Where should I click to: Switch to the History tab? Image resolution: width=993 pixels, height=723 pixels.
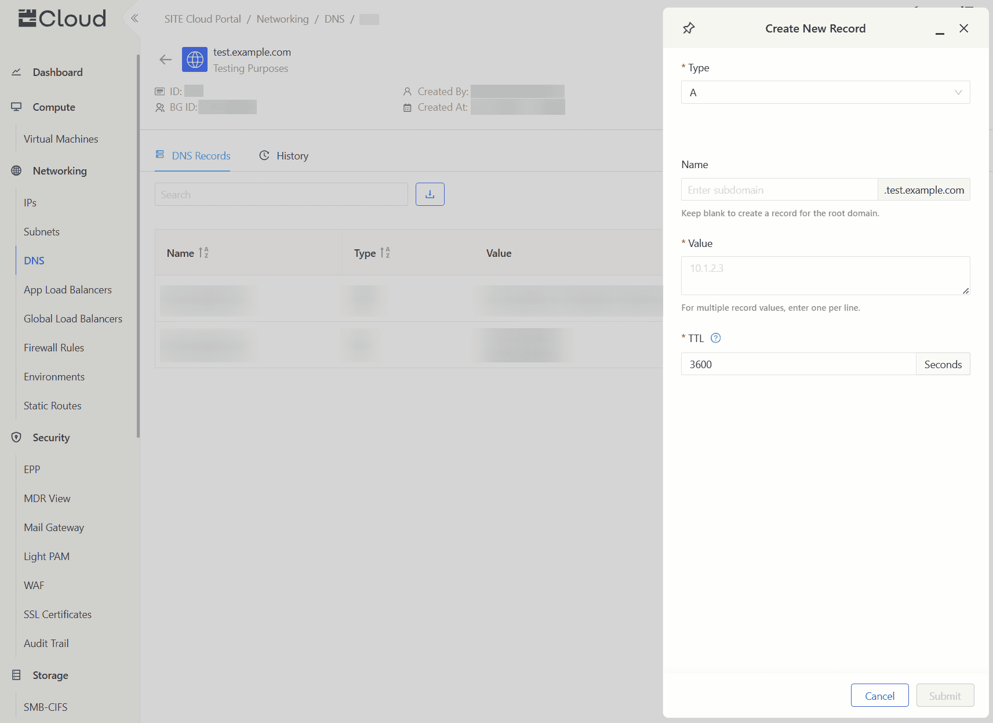pyautogui.click(x=284, y=156)
